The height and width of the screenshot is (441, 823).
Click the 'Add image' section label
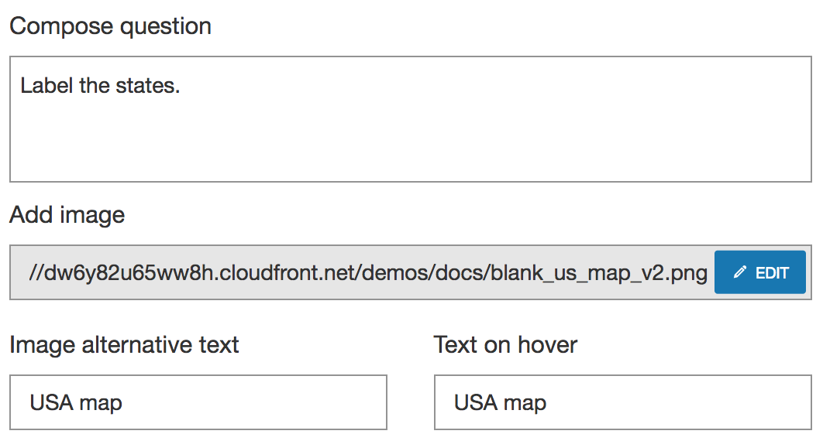[x=67, y=214]
